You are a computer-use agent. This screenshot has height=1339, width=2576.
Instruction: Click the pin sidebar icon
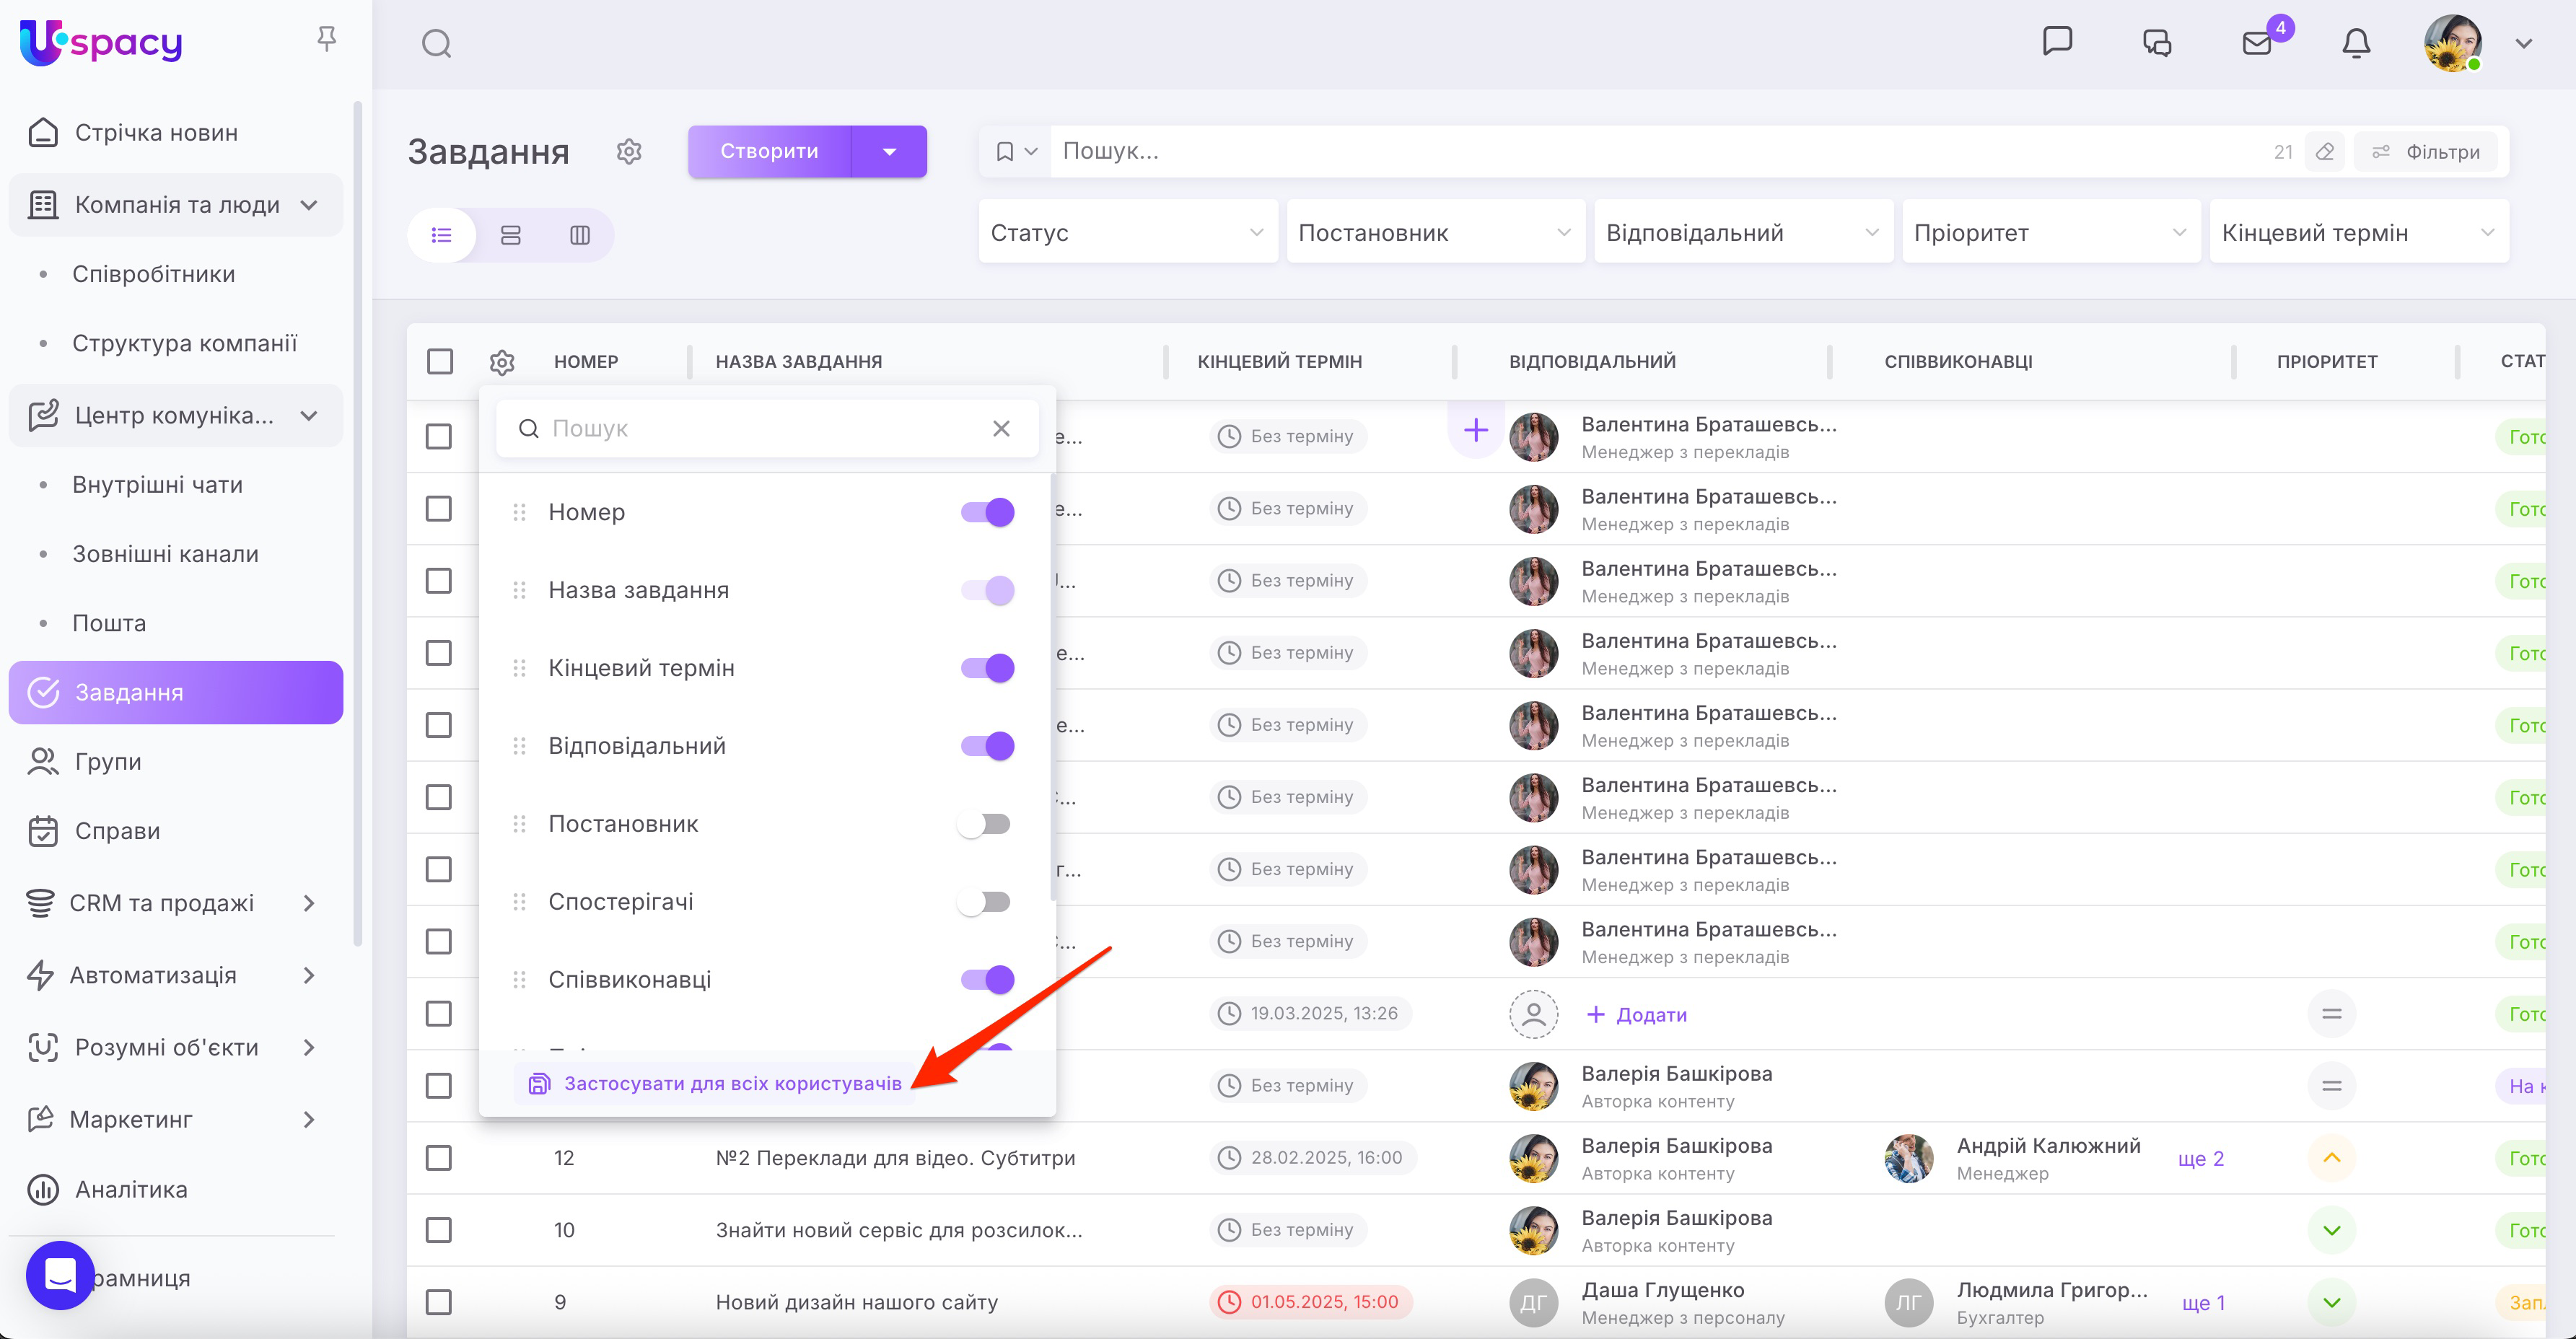(x=326, y=39)
